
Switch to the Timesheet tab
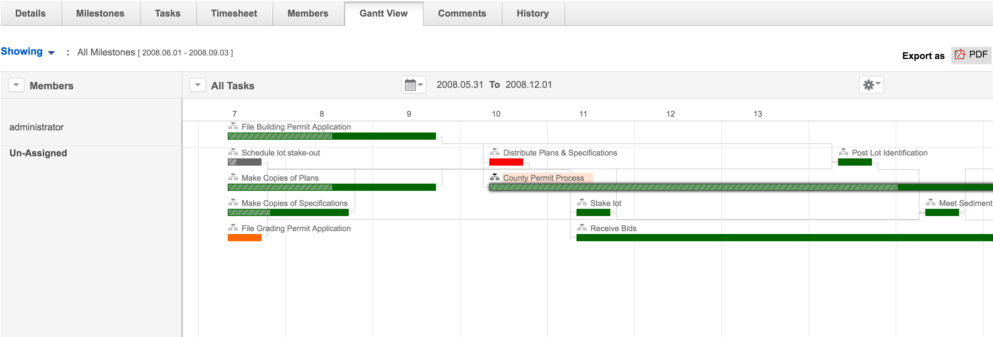233,13
